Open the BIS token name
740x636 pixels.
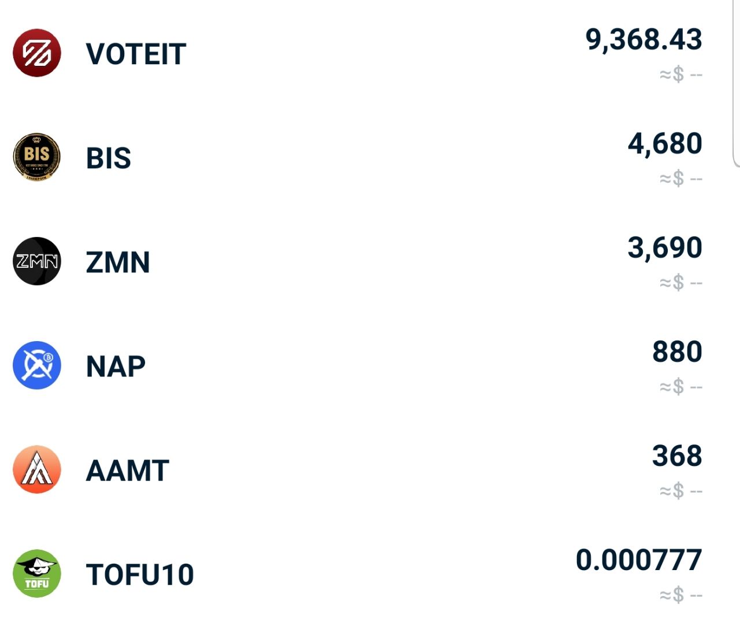(109, 158)
